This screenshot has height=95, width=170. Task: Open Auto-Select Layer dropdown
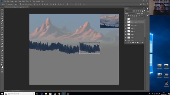[16, 4]
